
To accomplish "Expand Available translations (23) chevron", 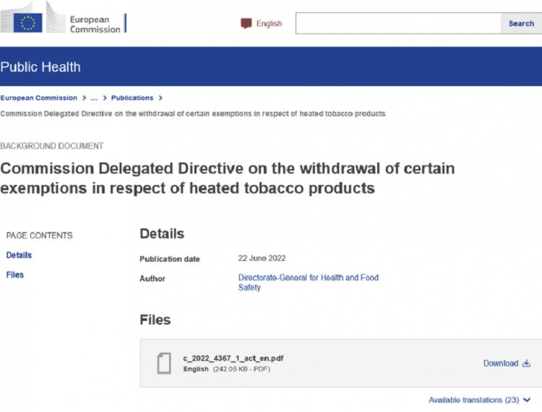I will click(527, 400).
